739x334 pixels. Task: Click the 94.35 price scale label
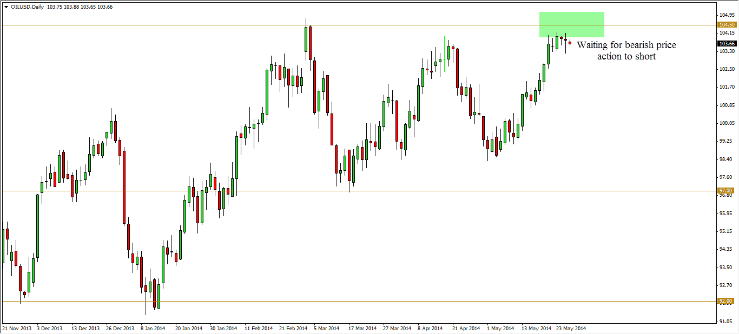point(727,249)
